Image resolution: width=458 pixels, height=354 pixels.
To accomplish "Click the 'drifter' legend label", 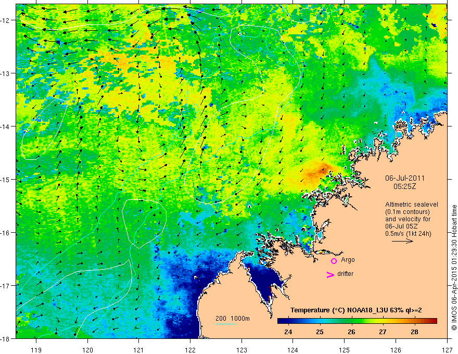I will pos(345,274).
